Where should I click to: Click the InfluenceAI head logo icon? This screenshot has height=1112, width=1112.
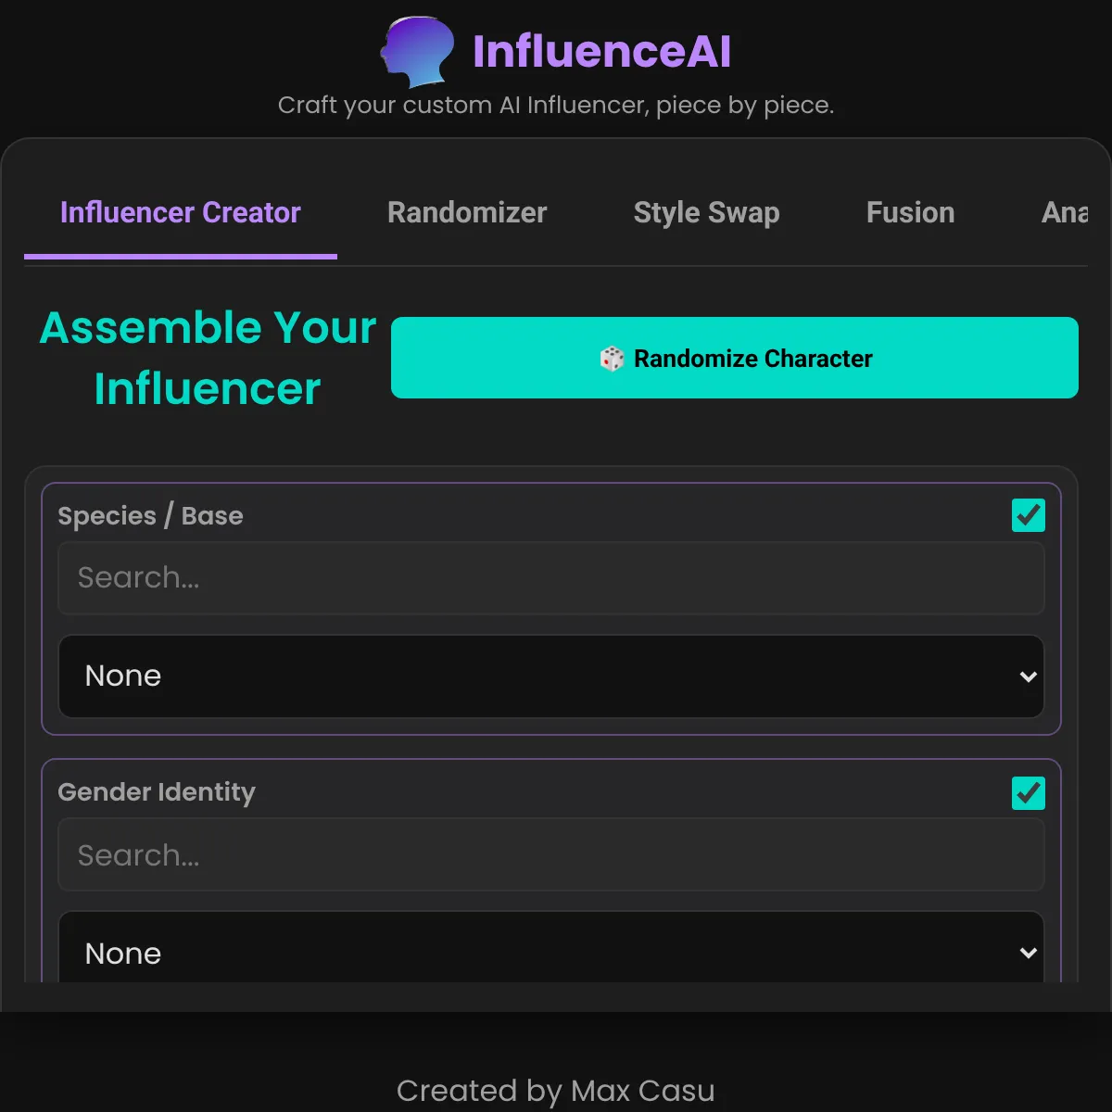418,51
